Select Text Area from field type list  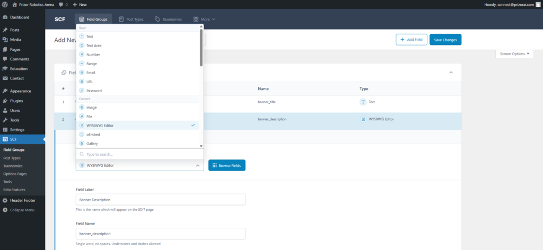(x=94, y=46)
